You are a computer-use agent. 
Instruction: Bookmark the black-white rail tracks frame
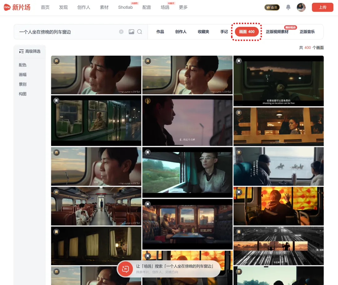(x=239, y=232)
